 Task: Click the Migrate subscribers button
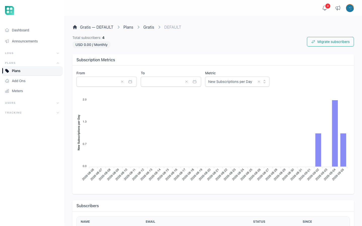pyautogui.click(x=330, y=42)
